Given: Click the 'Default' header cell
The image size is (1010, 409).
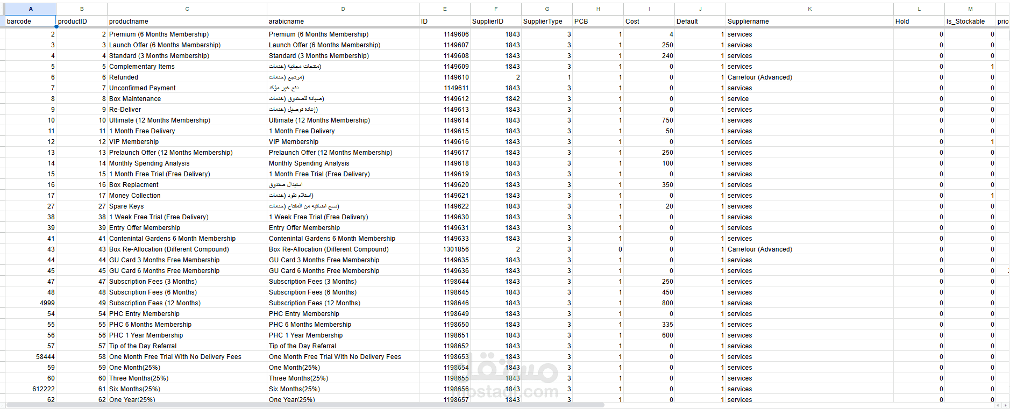Looking at the screenshot, I should (x=700, y=21).
